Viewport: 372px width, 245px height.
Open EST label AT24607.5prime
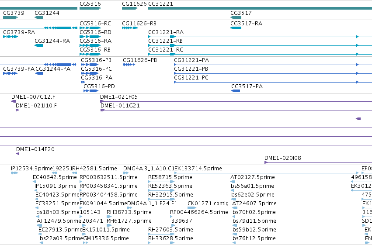254,204
